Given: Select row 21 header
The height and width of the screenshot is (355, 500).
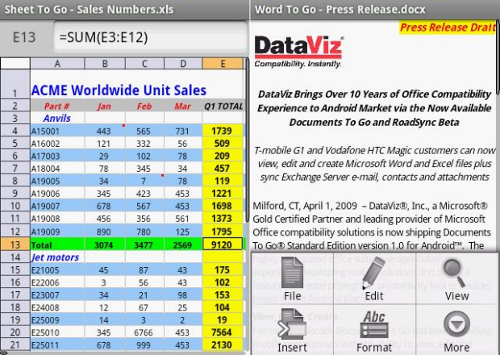Looking at the screenshot, I should click(15, 345).
